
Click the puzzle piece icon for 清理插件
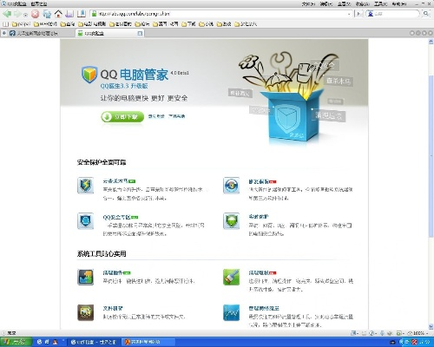click(x=85, y=277)
